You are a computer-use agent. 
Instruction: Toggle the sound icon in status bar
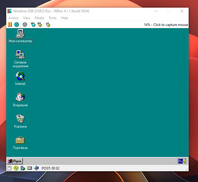click(x=36, y=168)
